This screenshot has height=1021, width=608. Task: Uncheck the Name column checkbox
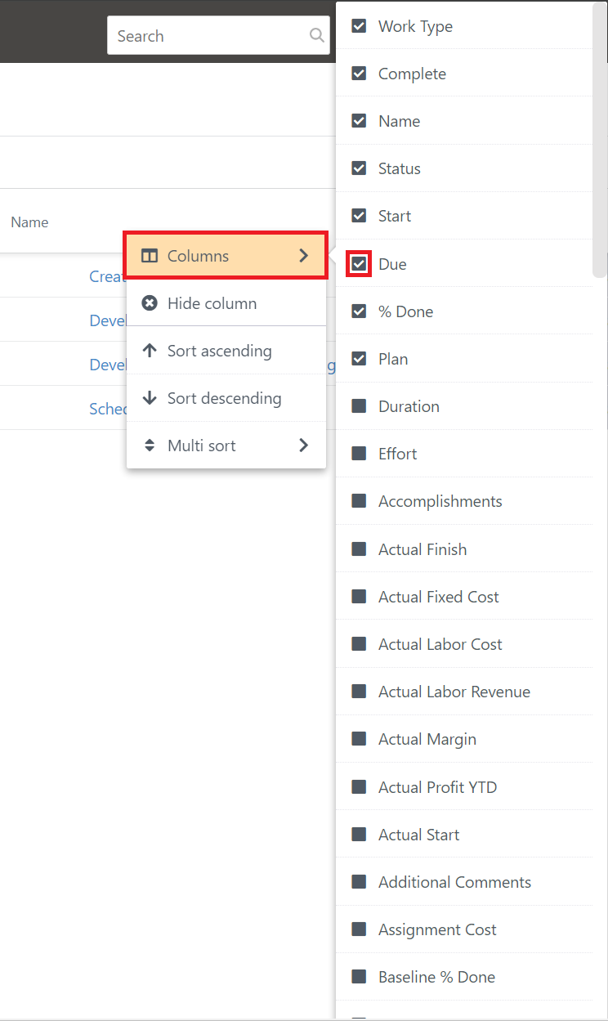pos(359,121)
